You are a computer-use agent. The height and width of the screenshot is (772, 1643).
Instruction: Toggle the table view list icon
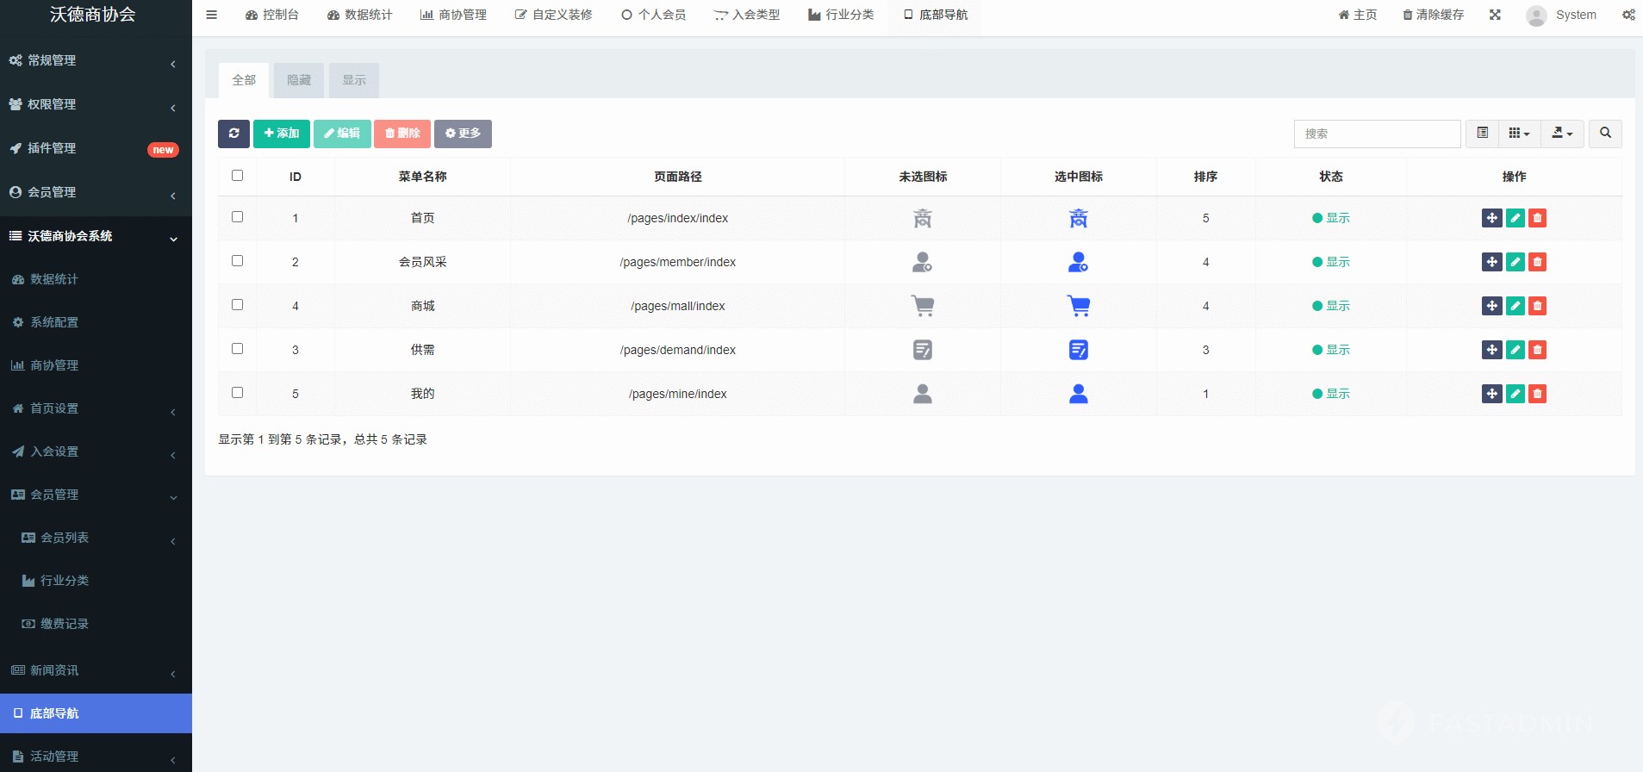tap(1482, 134)
